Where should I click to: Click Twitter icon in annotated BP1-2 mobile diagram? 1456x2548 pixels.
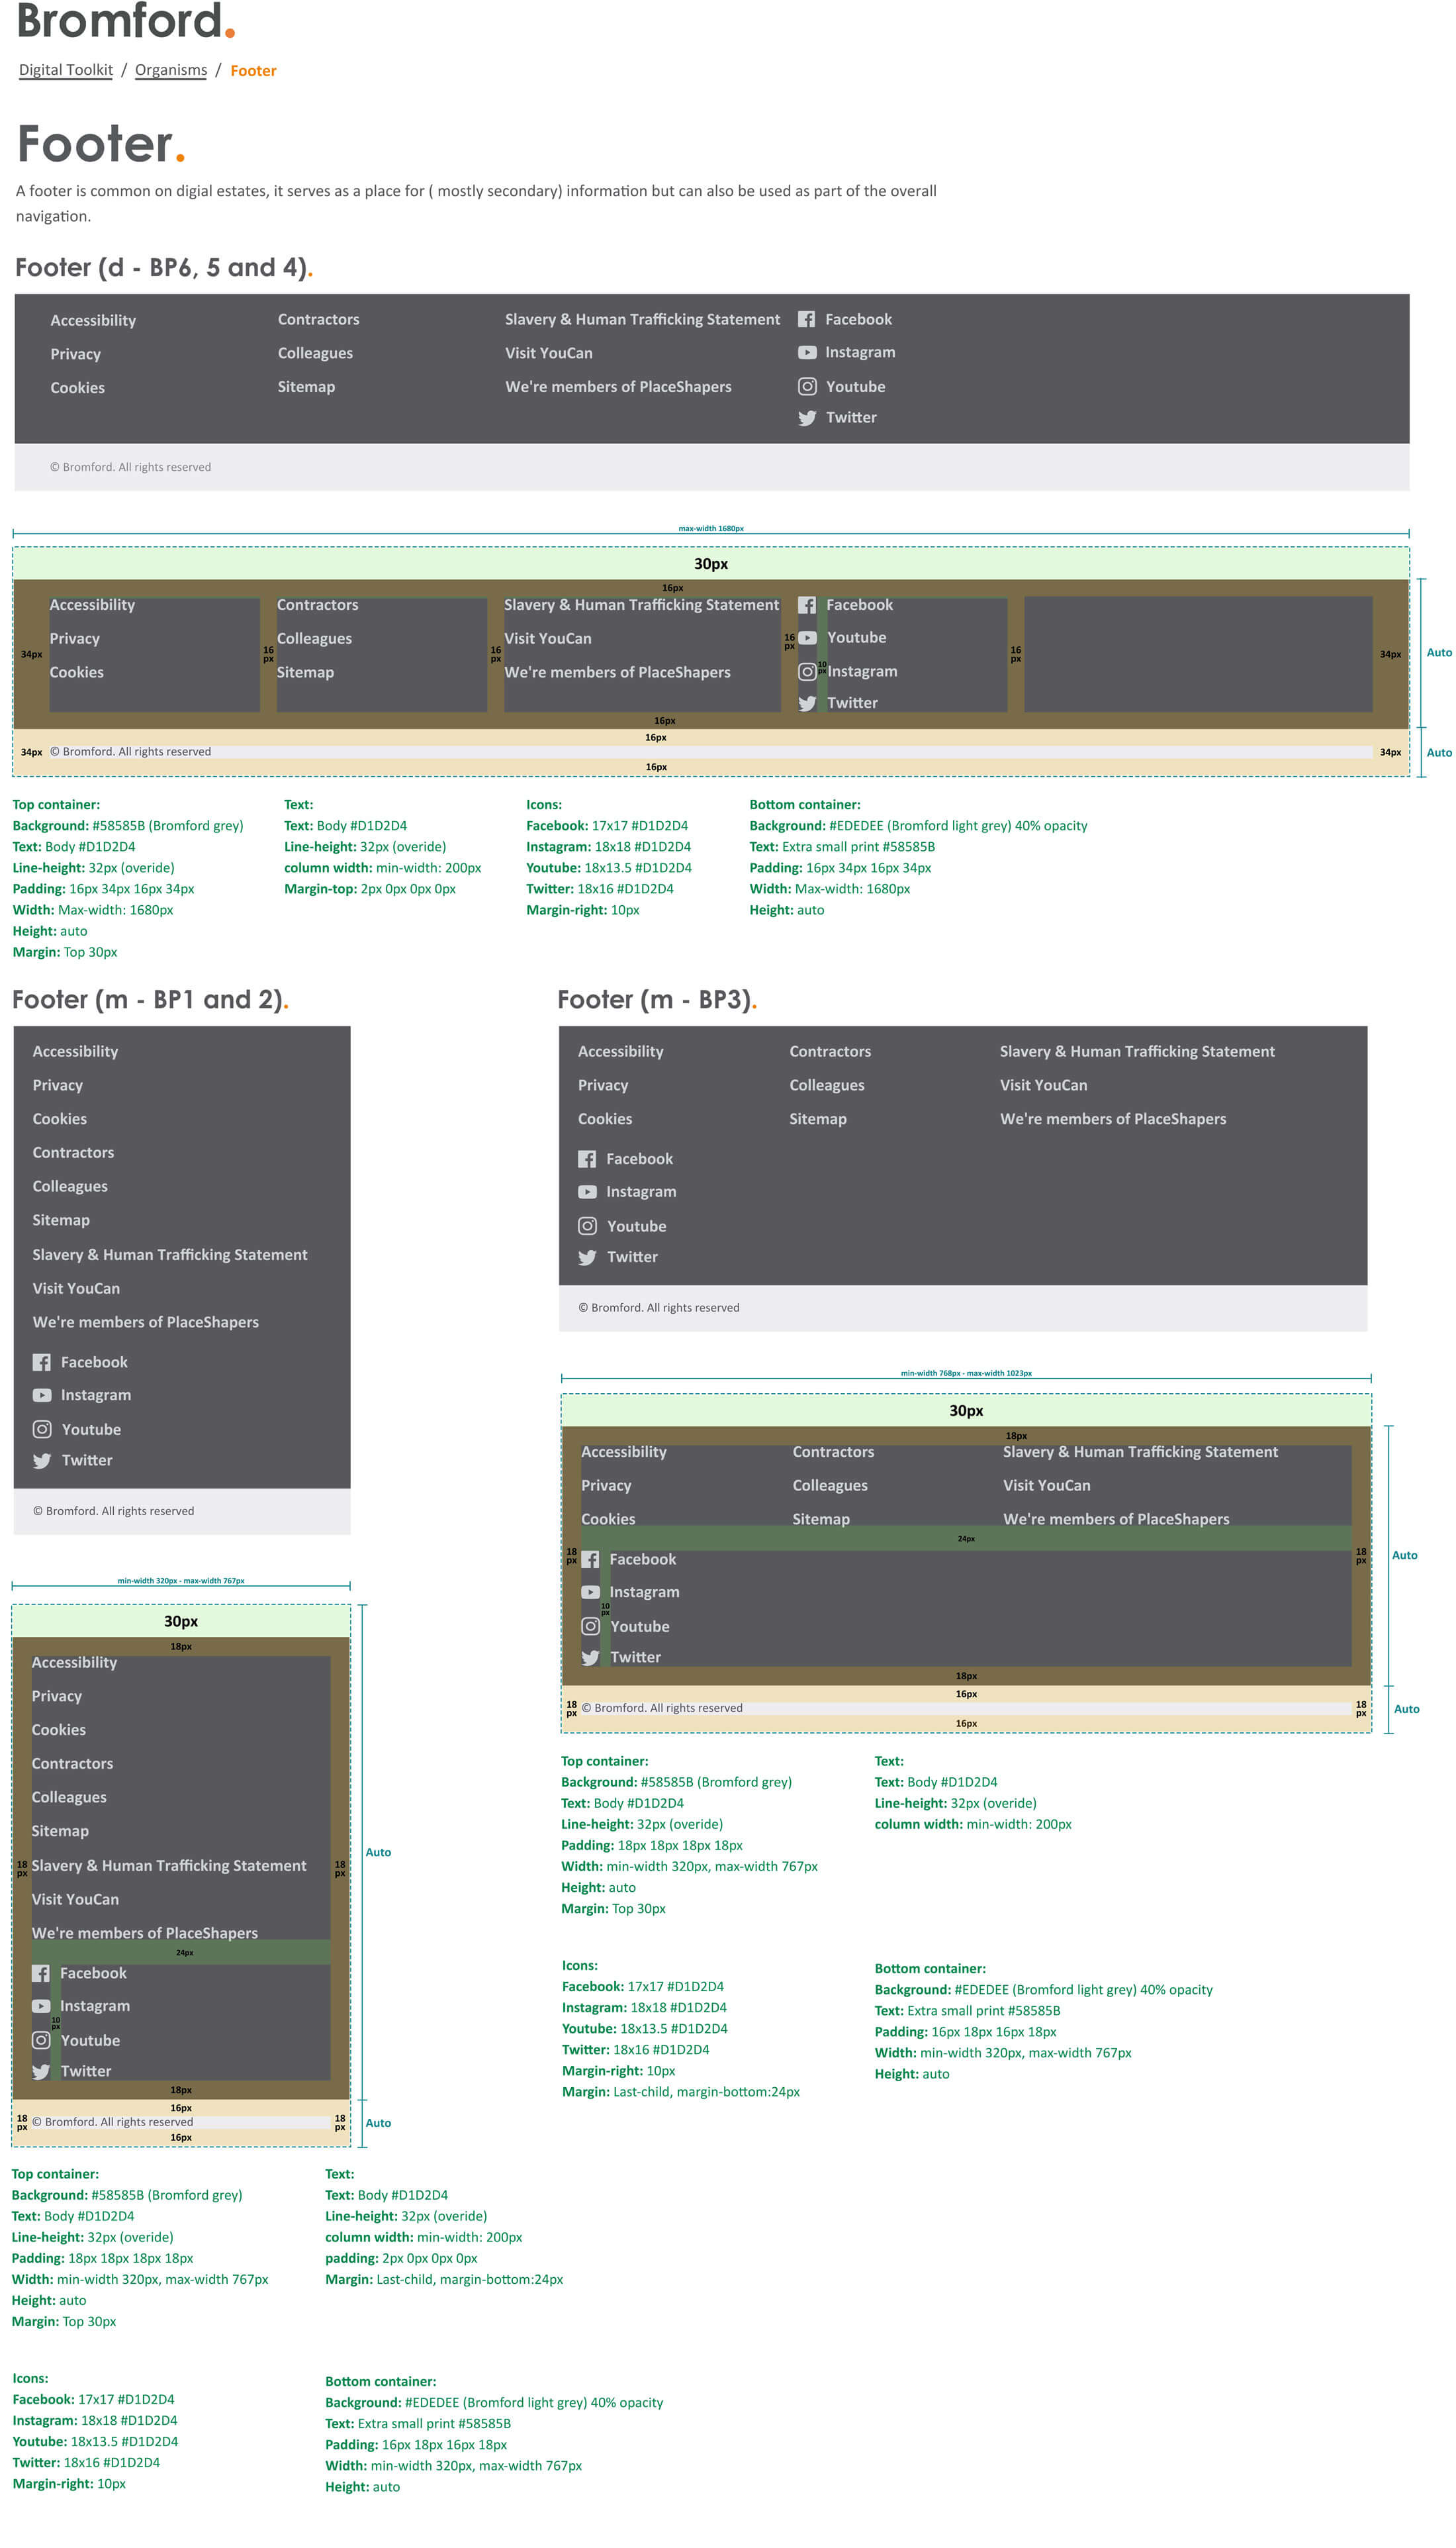[41, 2072]
